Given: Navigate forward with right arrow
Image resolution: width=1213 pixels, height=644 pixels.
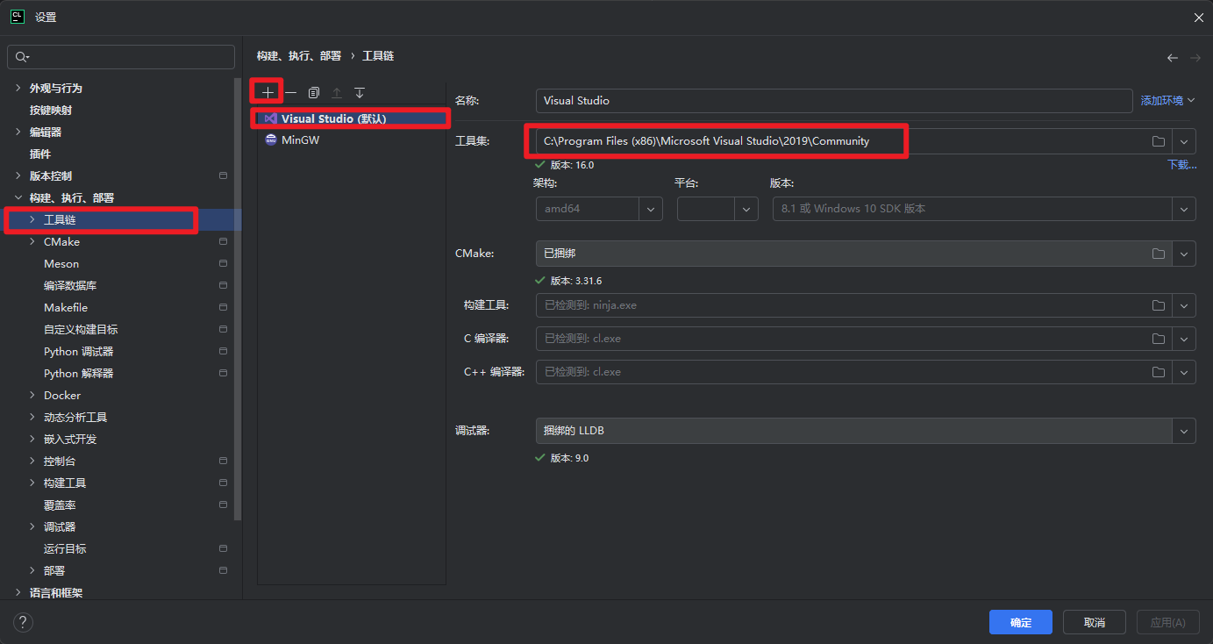Looking at the screenshot, I should click(x=1195, y=58).
